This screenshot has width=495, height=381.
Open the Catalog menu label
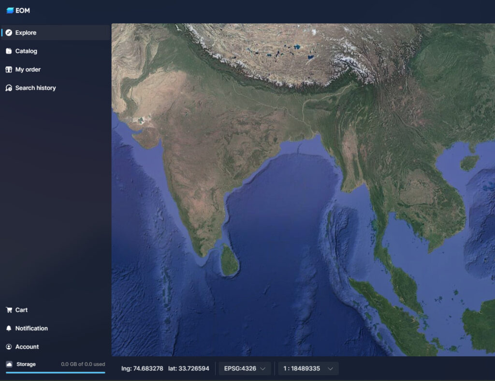(x=26, y=51)
